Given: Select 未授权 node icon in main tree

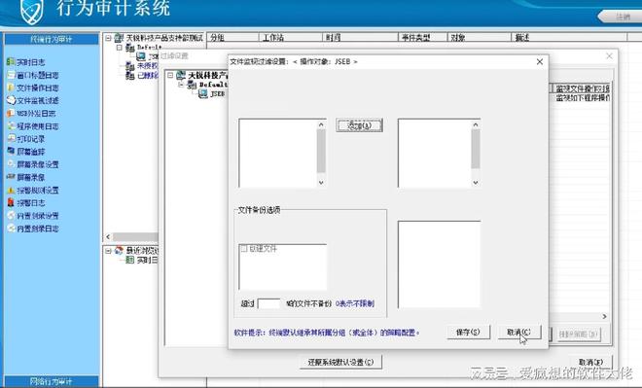Looking at the screenshot, I should pos(130,65).
